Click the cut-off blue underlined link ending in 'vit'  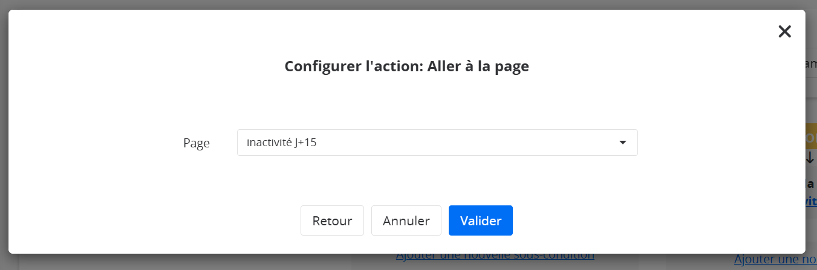(811, 201)
